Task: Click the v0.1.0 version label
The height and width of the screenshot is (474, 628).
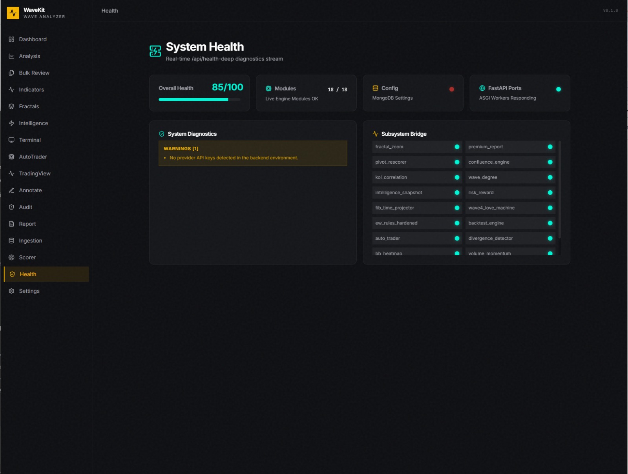Action: coord(610,11)
